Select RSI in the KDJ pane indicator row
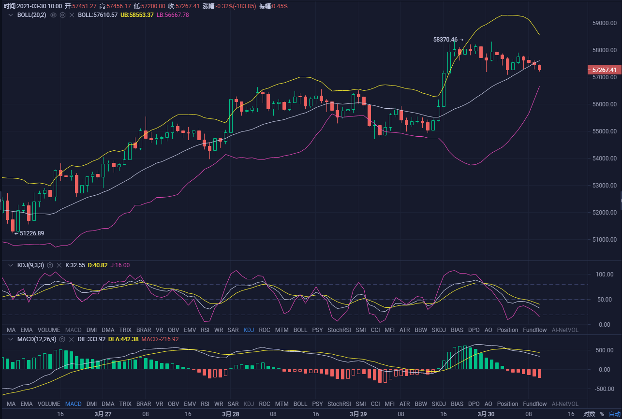 tap(205, 330)
